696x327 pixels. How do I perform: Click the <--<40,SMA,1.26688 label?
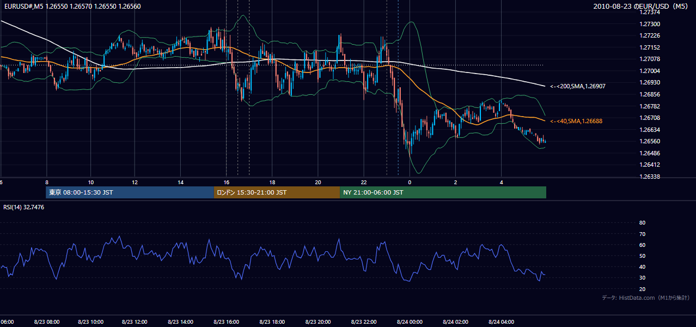pyautogui.click(x=576, y=121)
